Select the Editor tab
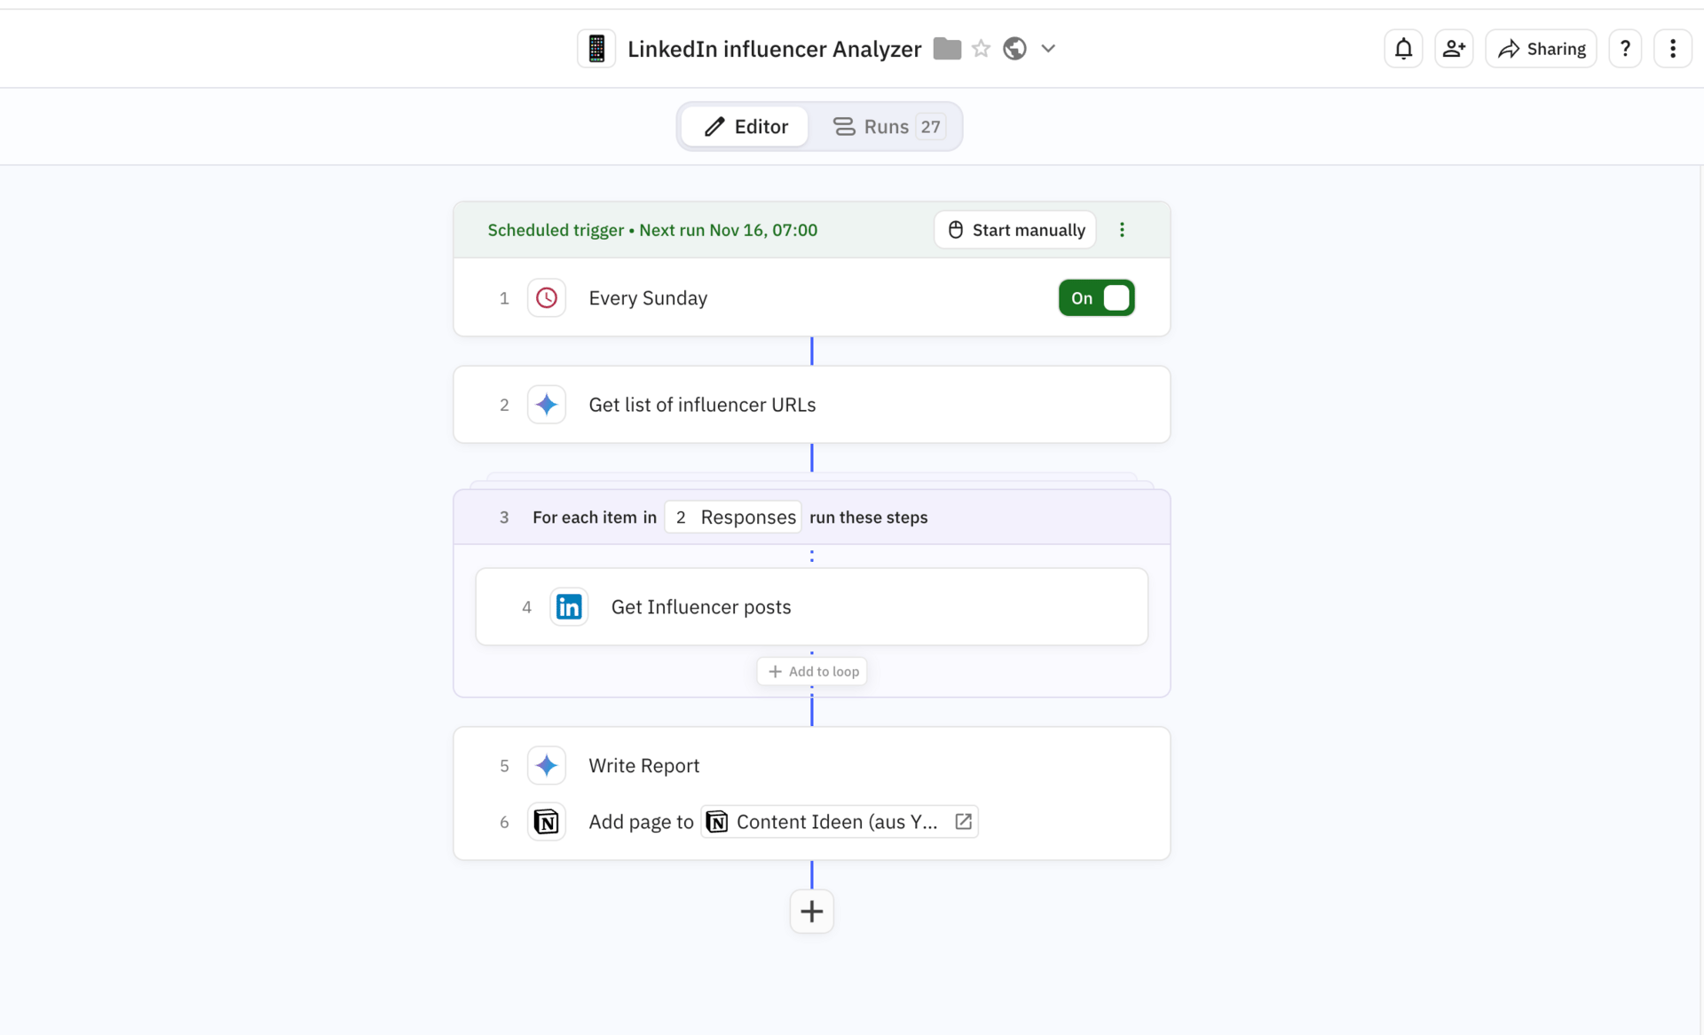The image size is (1704, 1035). (745, 127)
